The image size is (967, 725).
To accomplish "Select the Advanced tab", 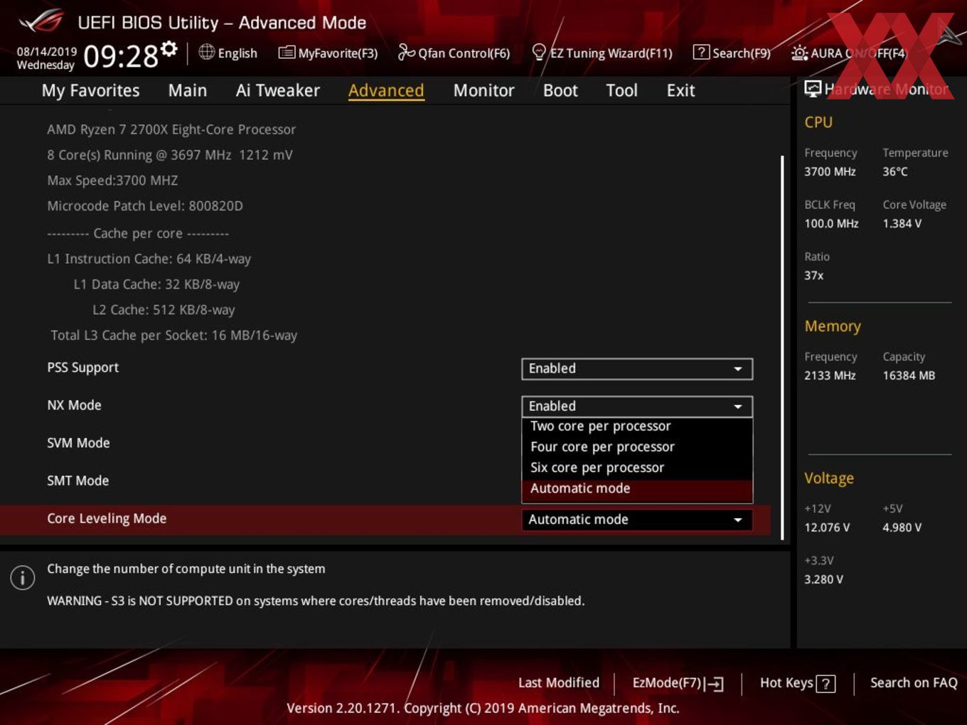I will [x=386, y=90].
